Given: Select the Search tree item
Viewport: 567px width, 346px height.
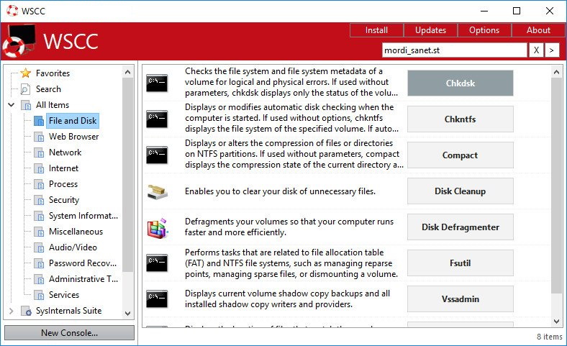Looking at the screenshot, I should click(x=48, y=89).
